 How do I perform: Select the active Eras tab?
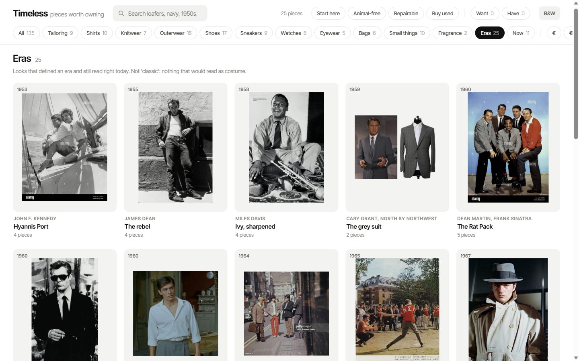pos(489,33)
